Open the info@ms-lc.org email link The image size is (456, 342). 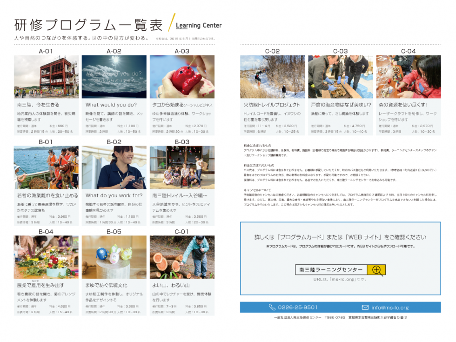click(390, 308)
